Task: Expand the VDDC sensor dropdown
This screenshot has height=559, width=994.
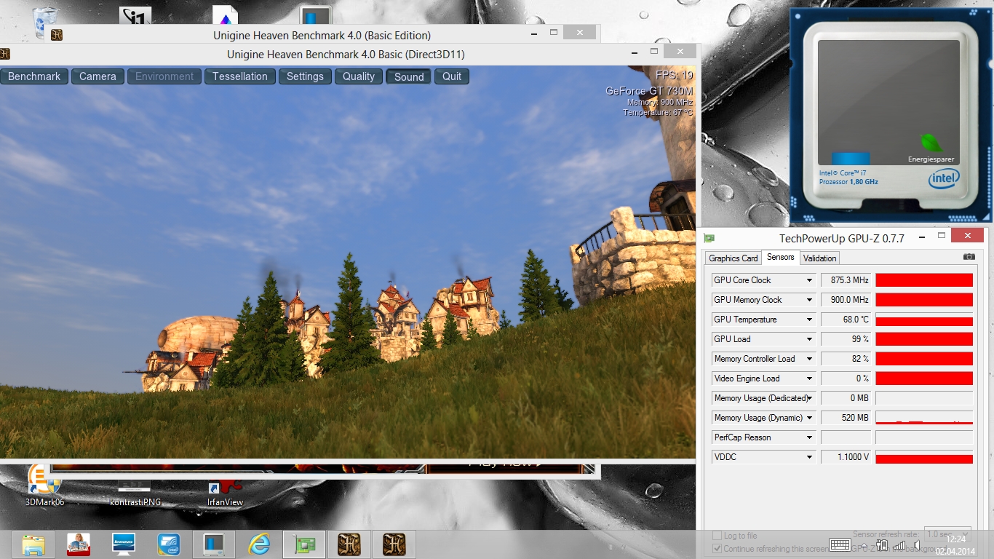Action: click(x=809, y=457)
